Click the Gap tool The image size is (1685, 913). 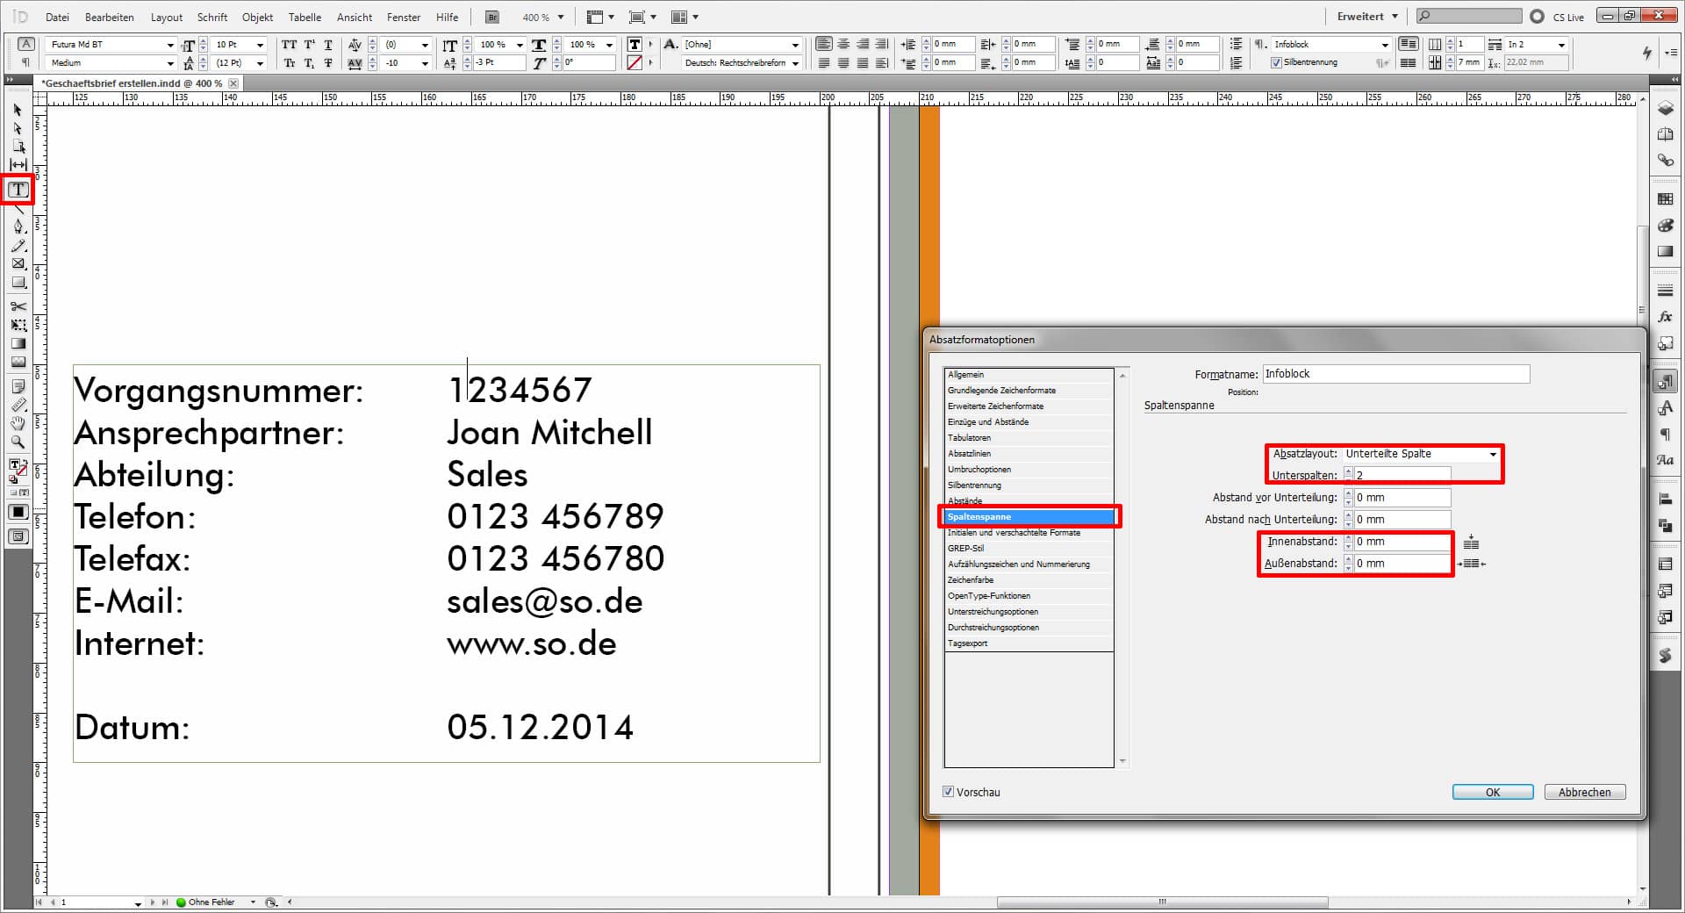pyautogui.click(x=18, y=164)
